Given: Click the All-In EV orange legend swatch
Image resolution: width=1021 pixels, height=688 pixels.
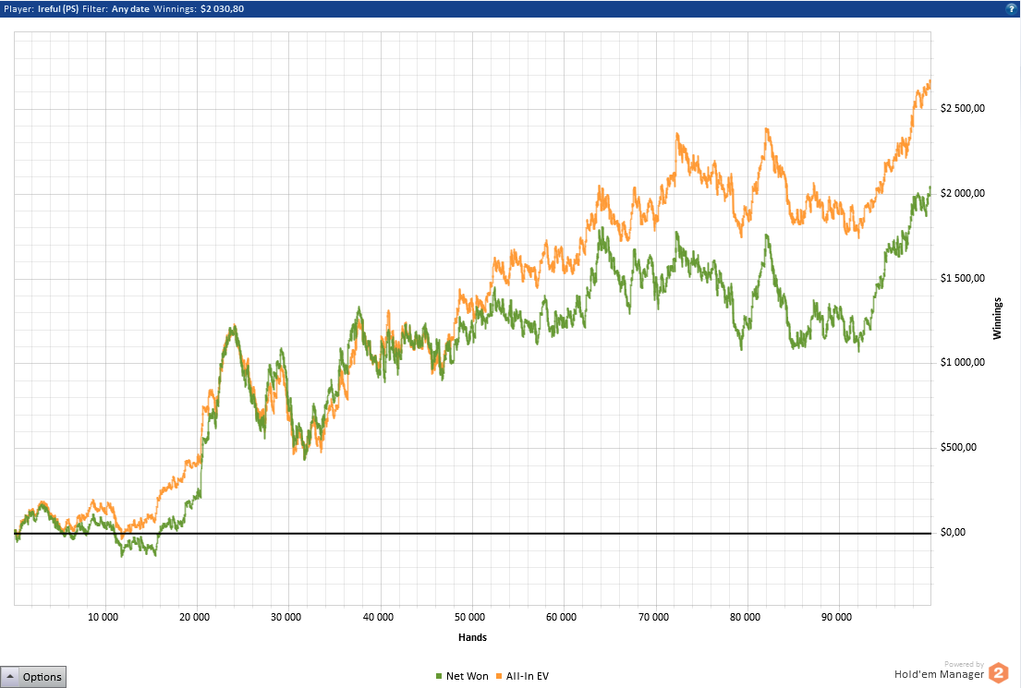Looking at the screenshot, I should (500, 676).
